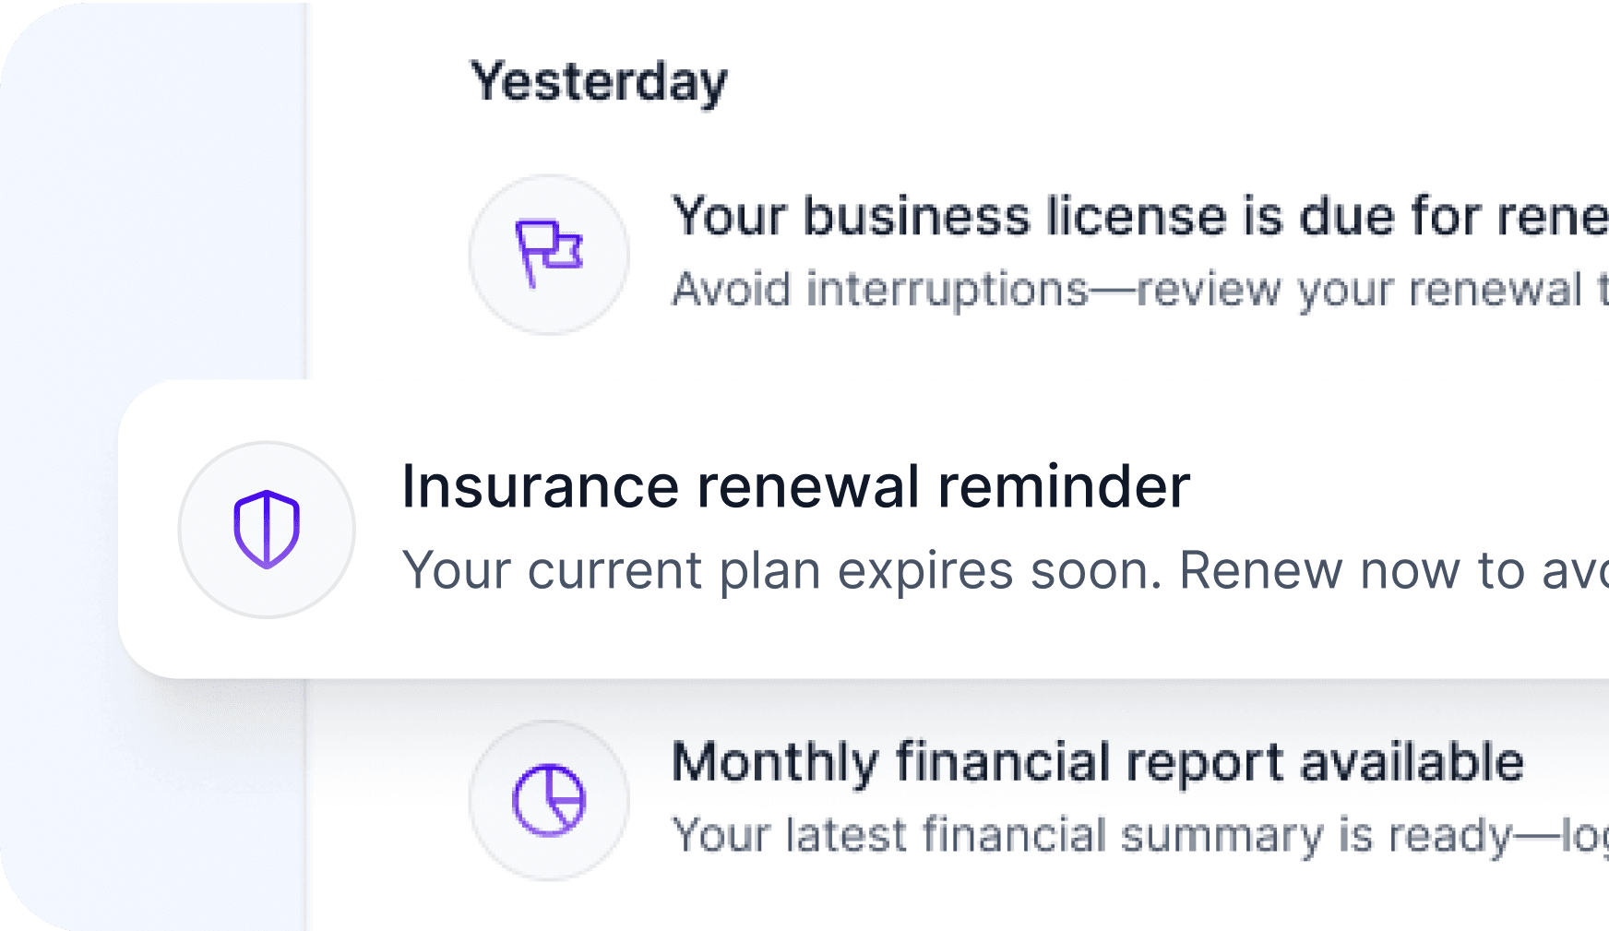Click the shield icon for insurance reminder
The width and height of the screenshot is (1609, 931).
click(x=267, y=530)
